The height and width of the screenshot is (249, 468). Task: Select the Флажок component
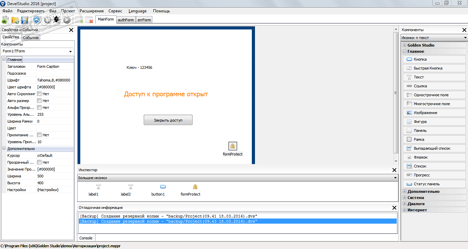(x=434, y=157)
